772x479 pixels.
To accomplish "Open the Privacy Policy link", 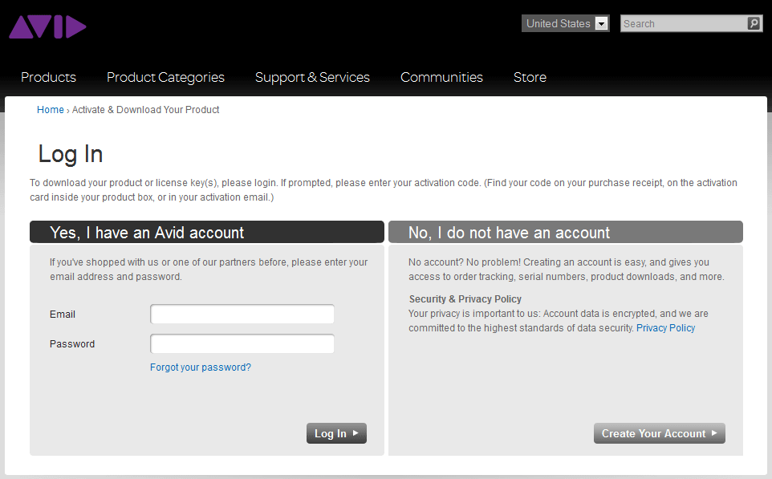I will pyautogui.click(x=665, y=328).
